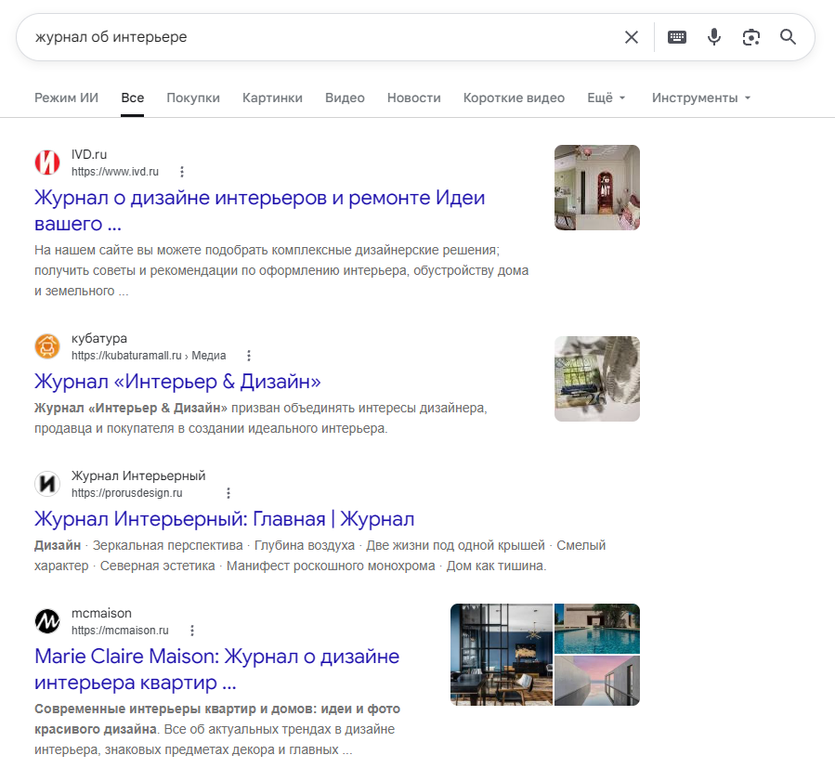Open the кубатура orange favicon
The image size is (835, 781).
(47, 346)
